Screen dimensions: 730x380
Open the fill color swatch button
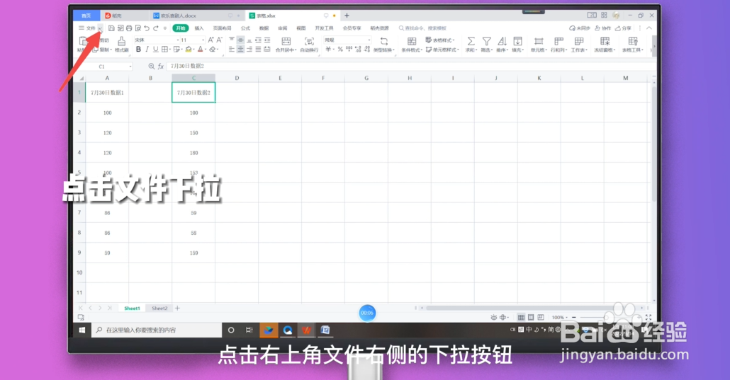click(x=188, y=50)
